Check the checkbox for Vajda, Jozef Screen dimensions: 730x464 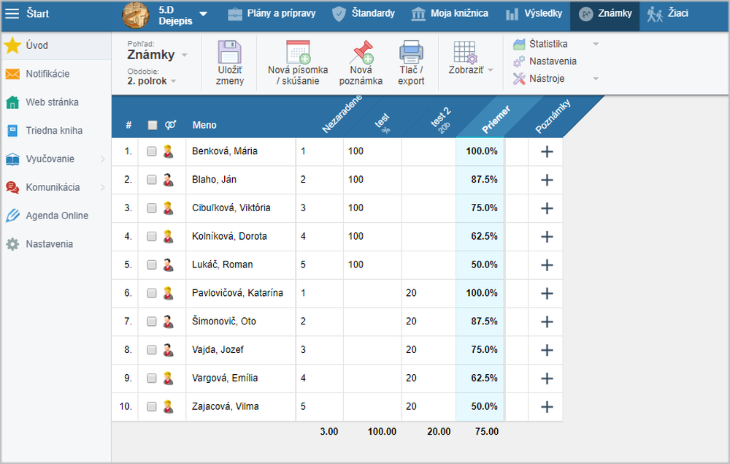[152, 350]
